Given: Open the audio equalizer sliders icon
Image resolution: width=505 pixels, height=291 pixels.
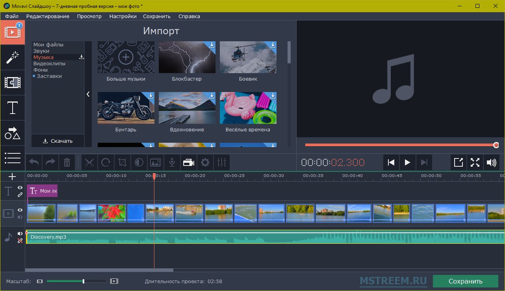Looking at the screenshot, I should [x=222, y=162].
